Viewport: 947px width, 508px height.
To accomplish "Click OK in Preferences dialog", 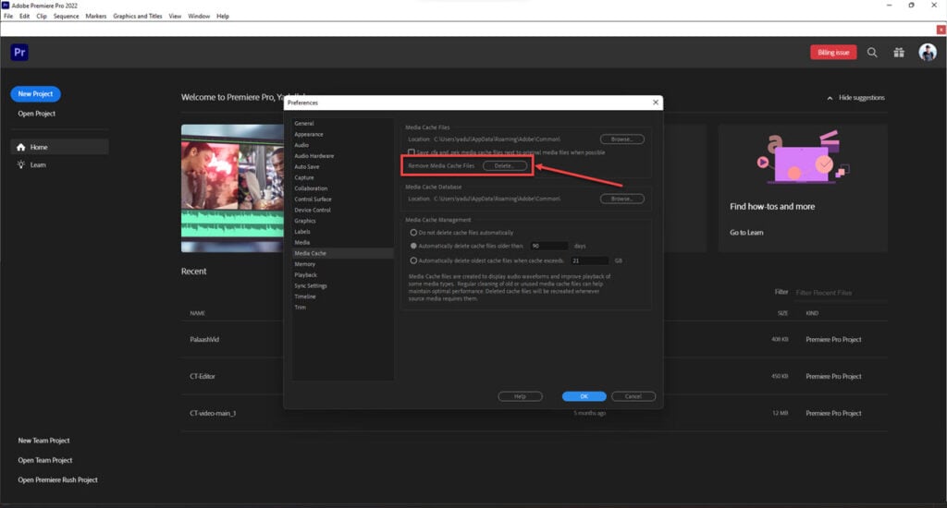I will (584, 396).
